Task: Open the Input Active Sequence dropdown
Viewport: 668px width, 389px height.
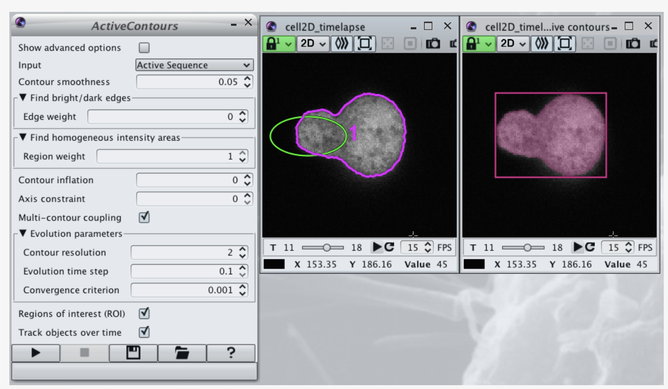Action: coord(194,65)
